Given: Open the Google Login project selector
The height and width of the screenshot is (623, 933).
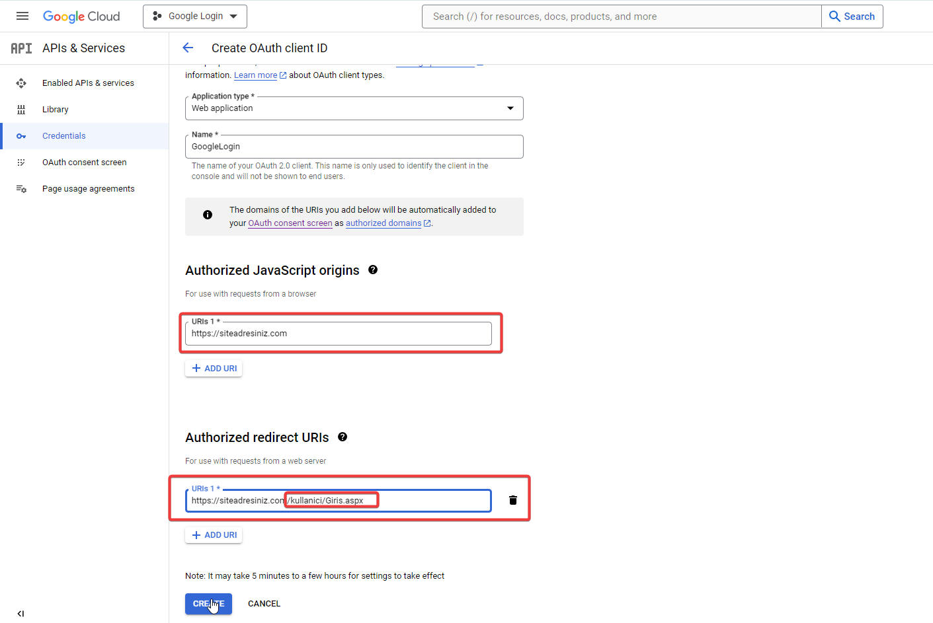Looking at the screenshot, I should pos(195,17).
